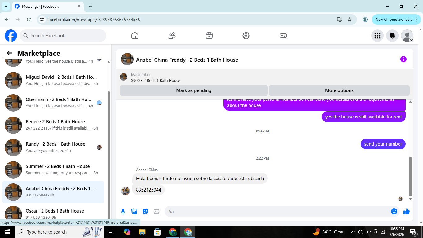Click site info icon in address bar
423x238 pixels.
pyautogui.click(x=42, y=20)
